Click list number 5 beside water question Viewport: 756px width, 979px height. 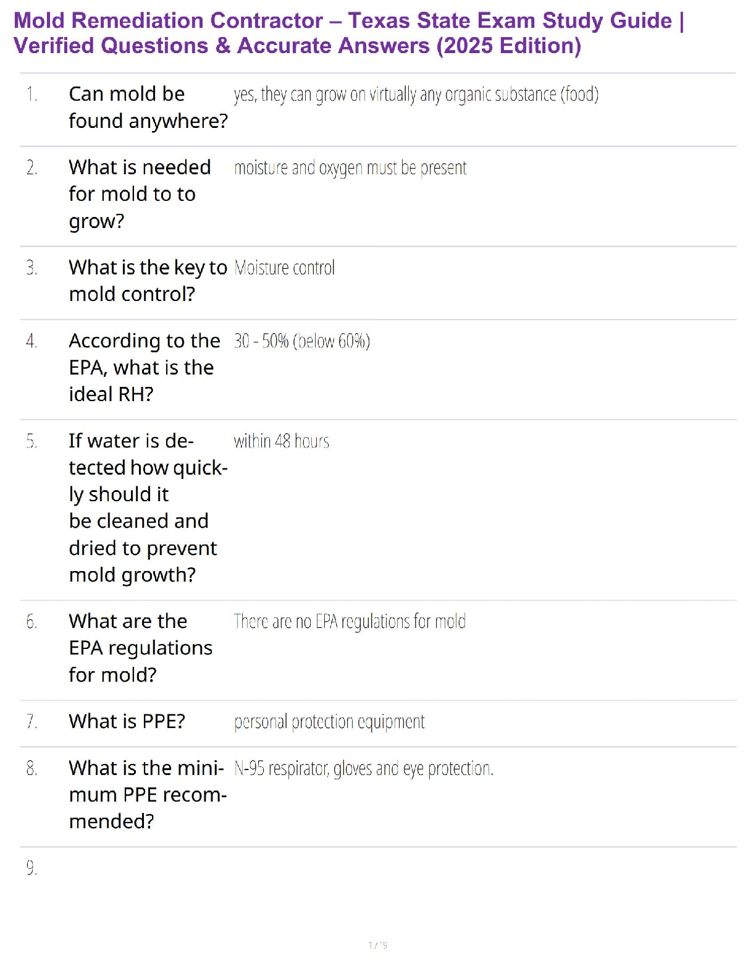pos(31,441)
